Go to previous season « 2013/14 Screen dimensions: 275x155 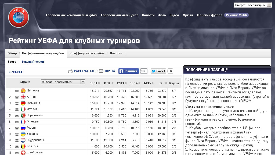(x=16, y=72)
